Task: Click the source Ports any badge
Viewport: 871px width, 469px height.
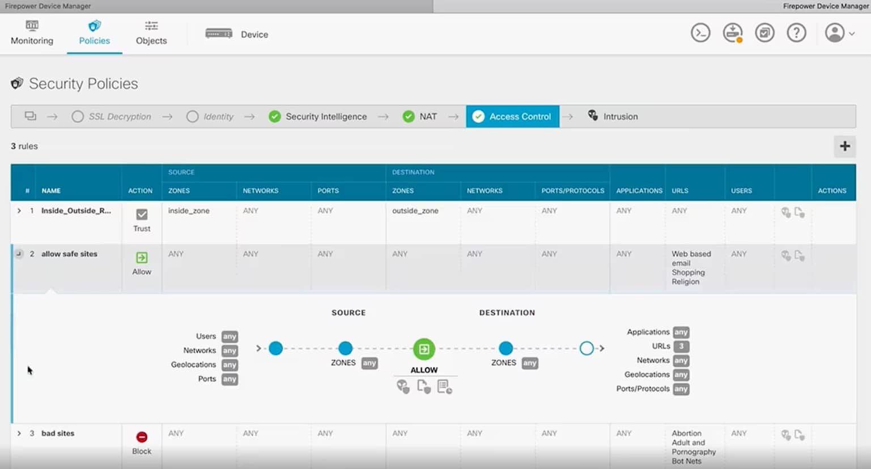Action: click(x=230, y=379)
